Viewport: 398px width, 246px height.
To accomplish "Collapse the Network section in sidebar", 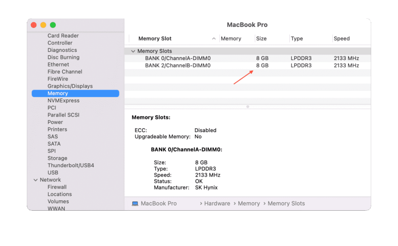I will tap(35, 180).
